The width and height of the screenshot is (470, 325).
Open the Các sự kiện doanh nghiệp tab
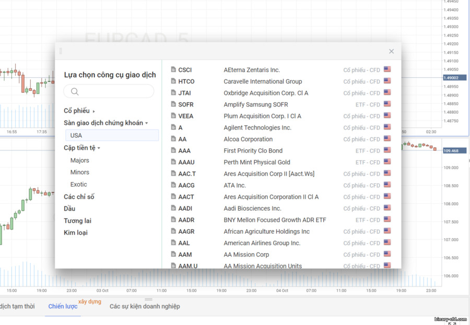pyautogui.click(x=145, y=306)
